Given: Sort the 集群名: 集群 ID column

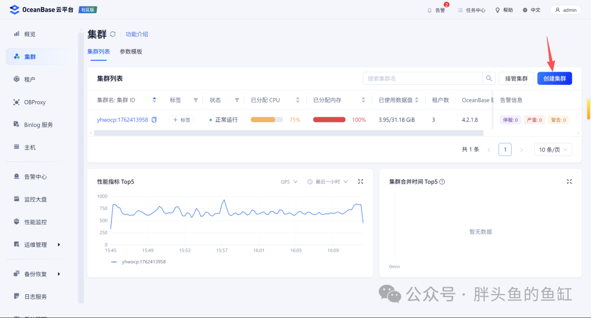Looking at the screenshot, I should pyautogui.click(x=154, y=100).
